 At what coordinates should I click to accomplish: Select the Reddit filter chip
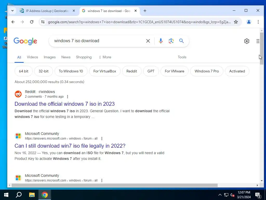132,71
